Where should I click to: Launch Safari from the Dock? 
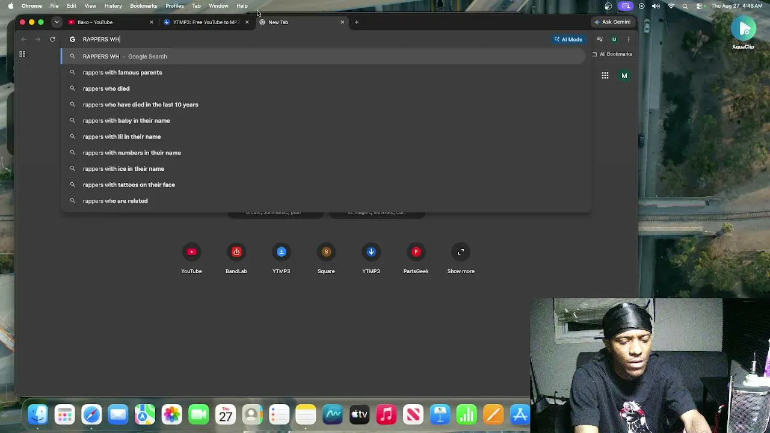pos(91,414)
